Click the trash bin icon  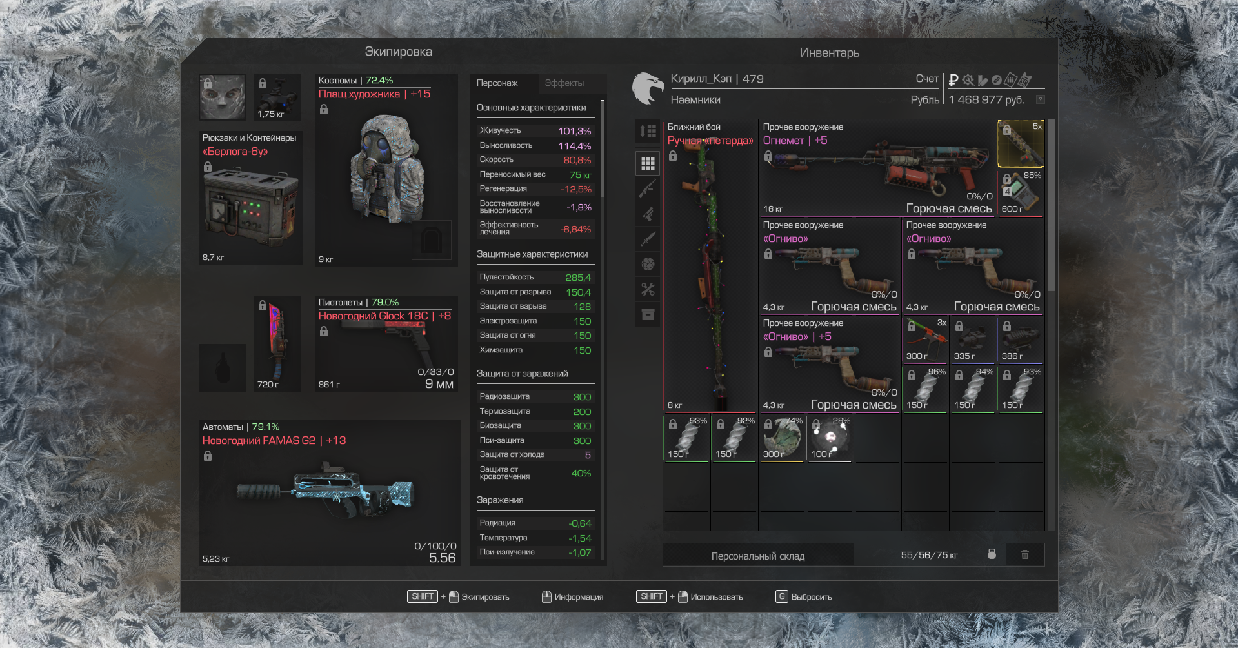click(x=1024, y=554)
